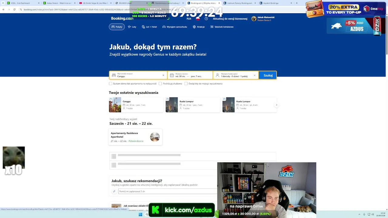Viewport: 388px width, 218px height.
Task: Click the AI trip planner sparkle icon
Action: 114,191
